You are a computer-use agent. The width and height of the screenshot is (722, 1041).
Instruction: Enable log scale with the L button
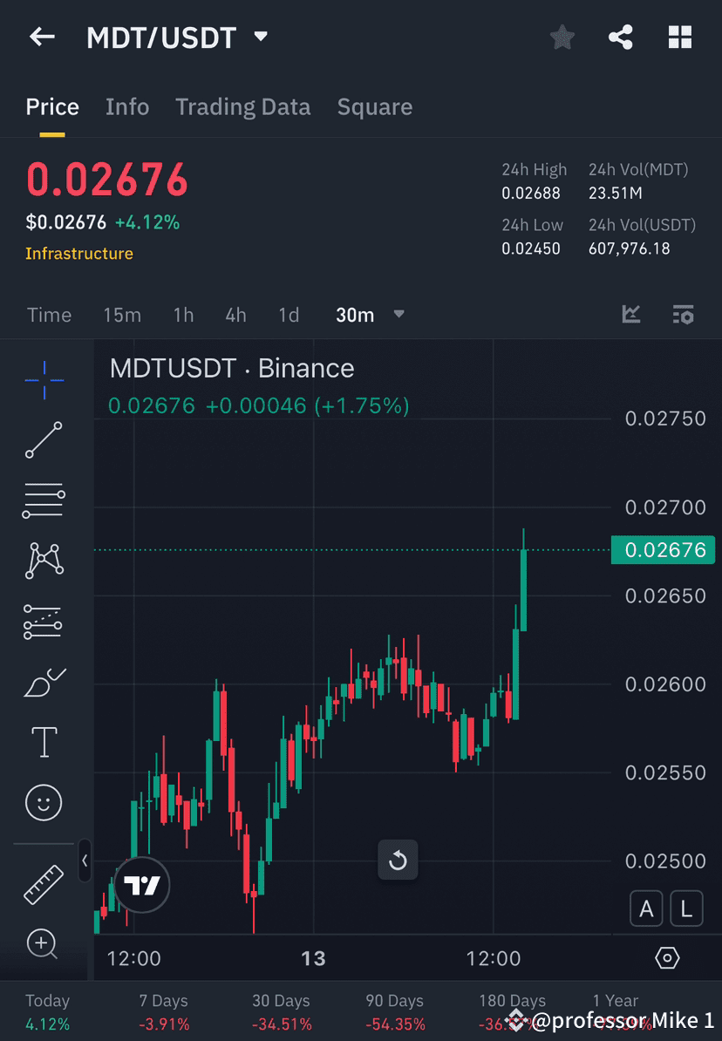686,908
